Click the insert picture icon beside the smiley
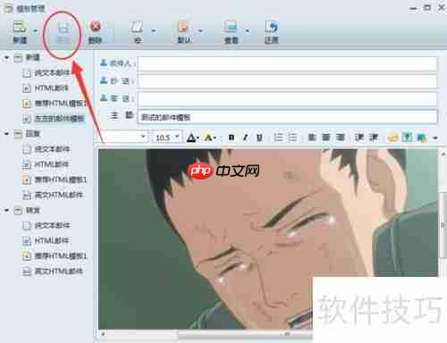 pyautogui.click(x=407, y=138)
